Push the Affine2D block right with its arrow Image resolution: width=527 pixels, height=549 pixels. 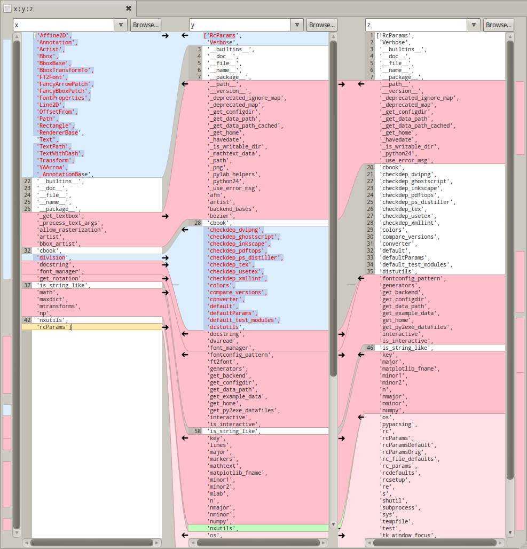tap(166, 35)
